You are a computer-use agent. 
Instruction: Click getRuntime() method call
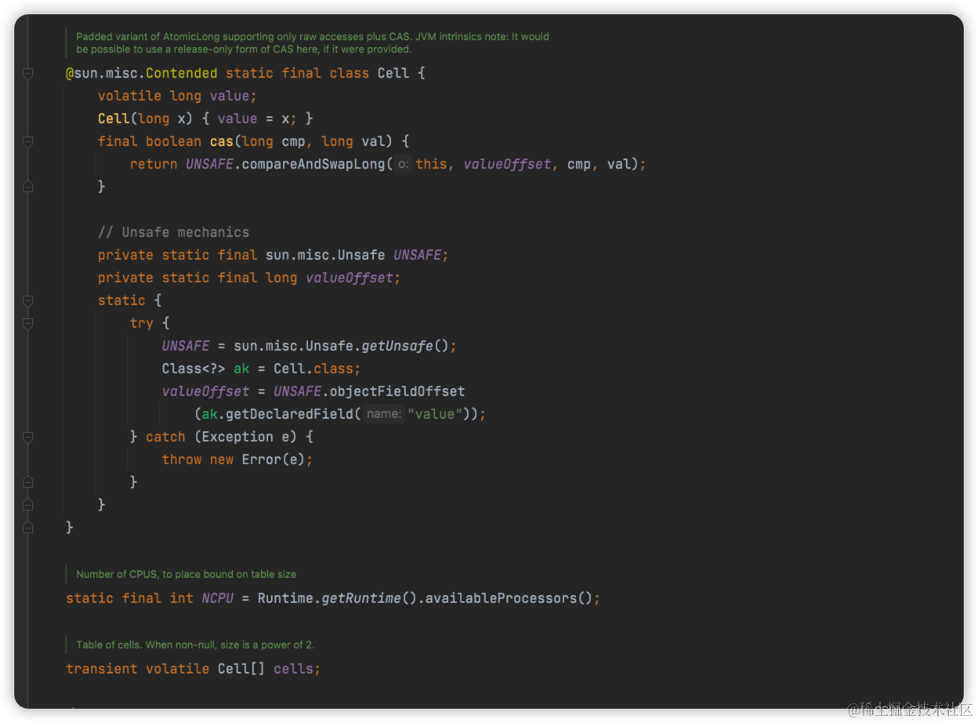pyautogui.click(x=368, y=598)
